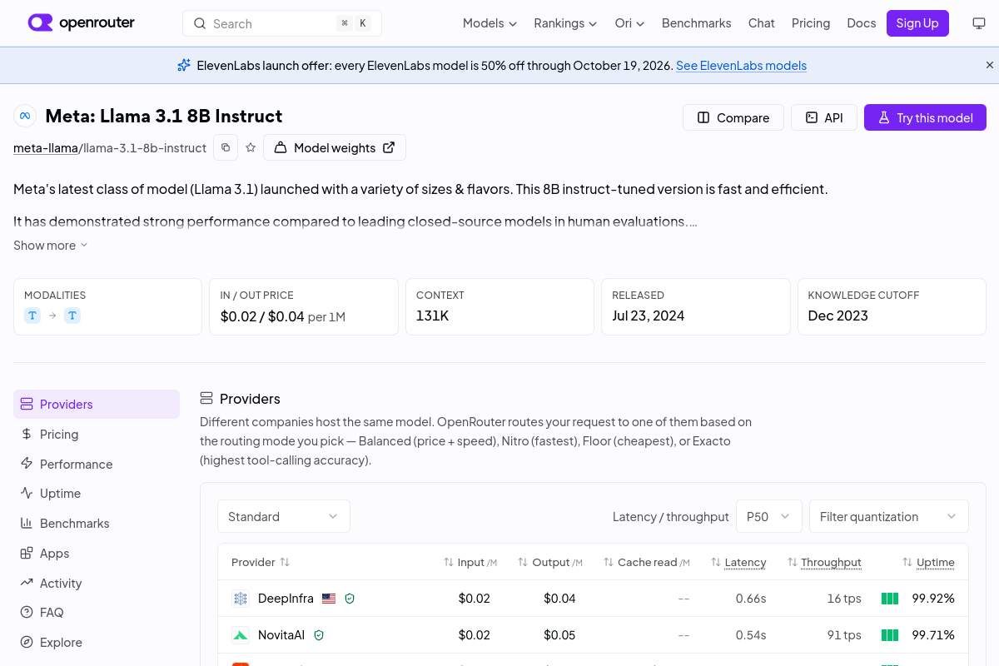Expand the description with Show more
The height and width of the screenshot is (666, 999).
click(51, 246)
